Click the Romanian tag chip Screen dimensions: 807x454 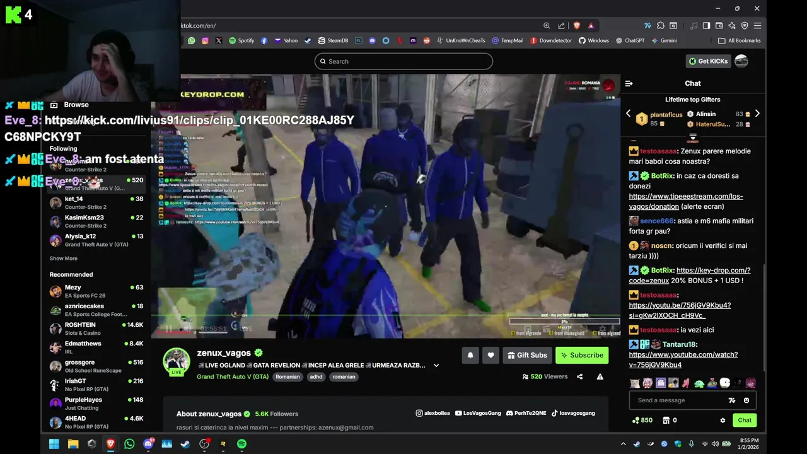(x=287, y=376)
